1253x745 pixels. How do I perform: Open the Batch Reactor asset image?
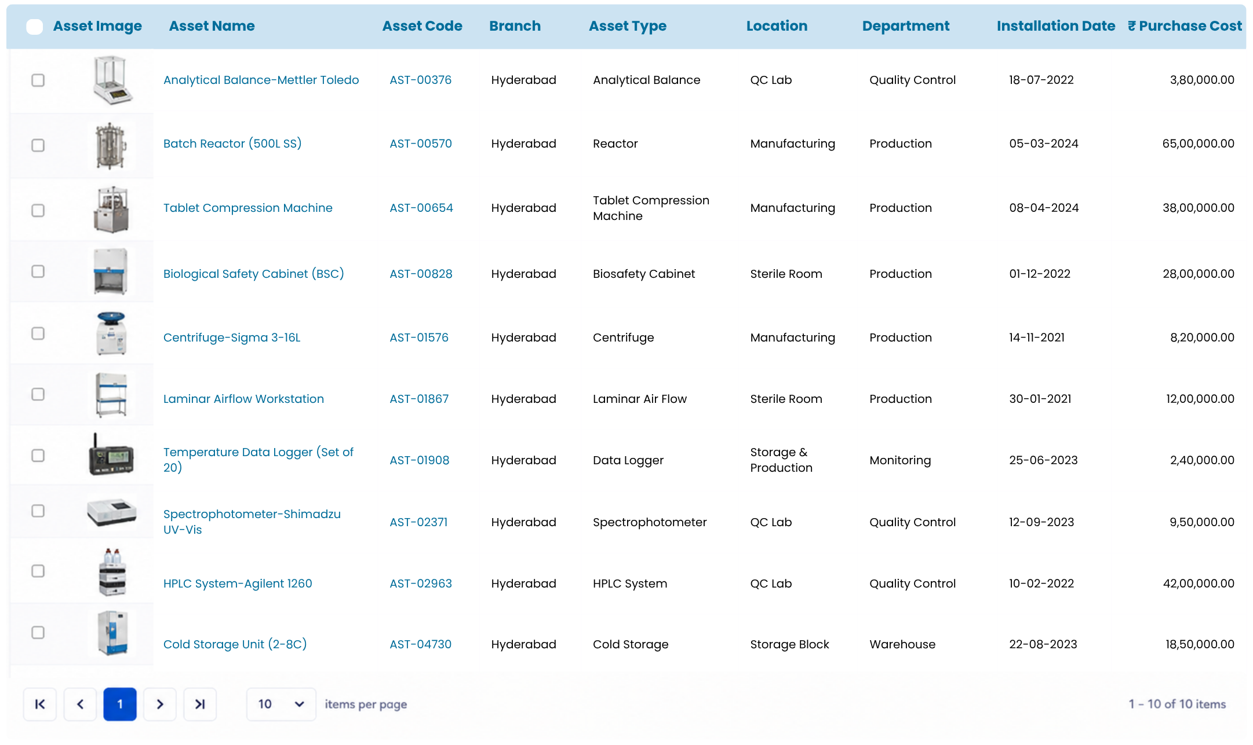coord(111,145)
